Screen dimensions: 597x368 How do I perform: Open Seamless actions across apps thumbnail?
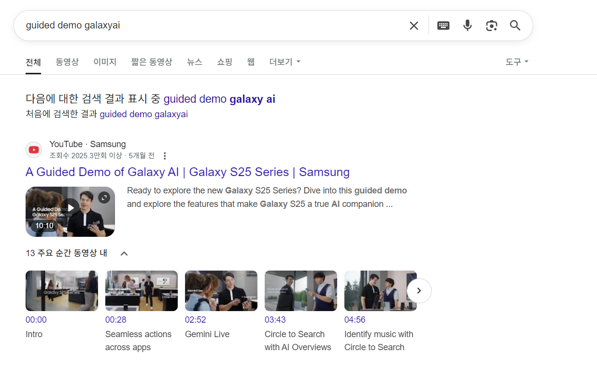point(142,291)
